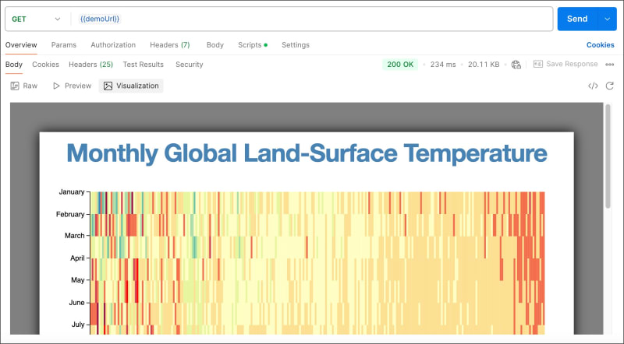Screen dimensions: 624x344
Task: Open response Headers (25) tab
Action: pos(90,65)
